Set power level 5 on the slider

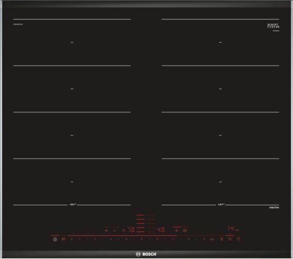tap(142, 239)
